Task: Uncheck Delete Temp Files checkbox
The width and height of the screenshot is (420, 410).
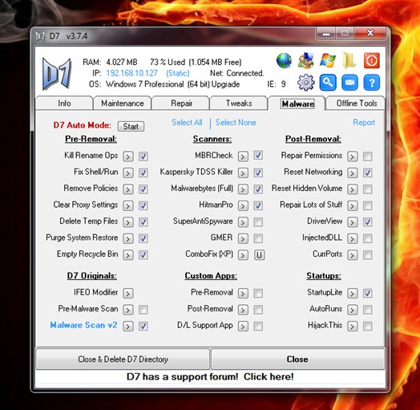Action: point(143,222)
